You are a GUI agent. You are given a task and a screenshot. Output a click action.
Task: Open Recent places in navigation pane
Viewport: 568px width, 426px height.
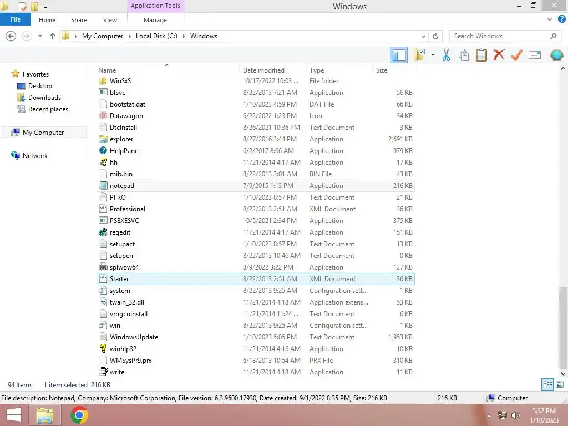[48, 109]
